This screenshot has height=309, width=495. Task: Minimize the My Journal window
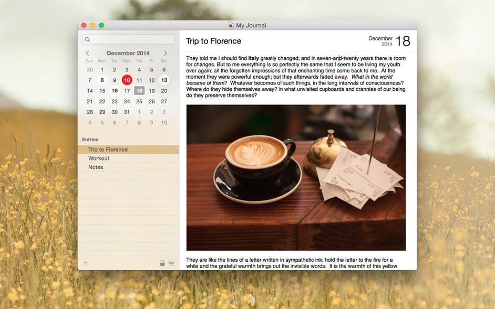tap(92, 25)
